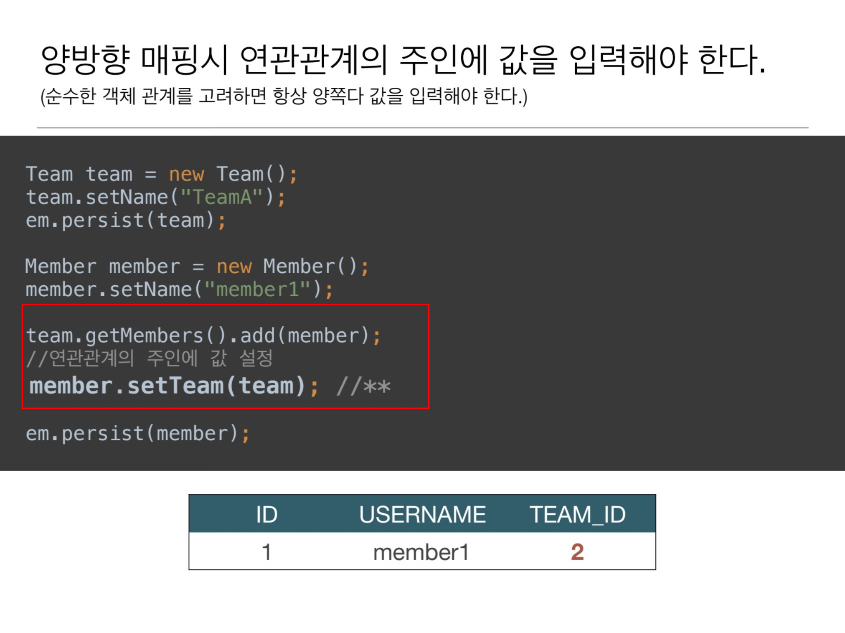Click the ID cell value 1

[x=267, y=552]
